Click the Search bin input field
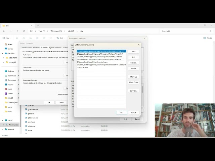Image resolution: width=215 pixels, height=161 pixels. 185,31
